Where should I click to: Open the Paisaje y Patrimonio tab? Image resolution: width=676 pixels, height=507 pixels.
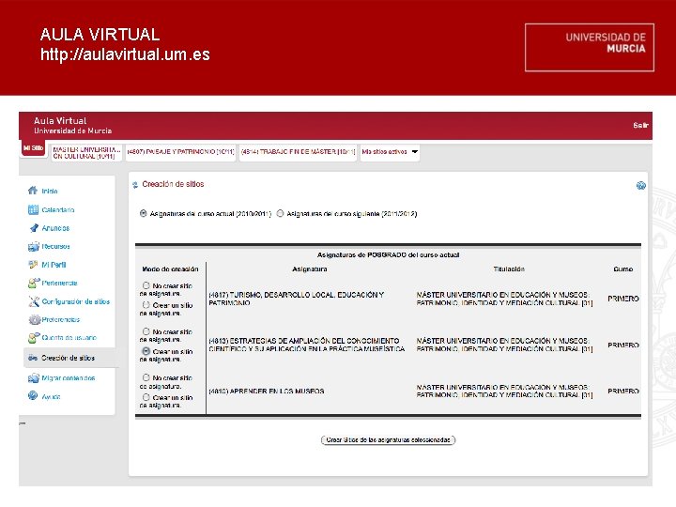click(180, 152)
